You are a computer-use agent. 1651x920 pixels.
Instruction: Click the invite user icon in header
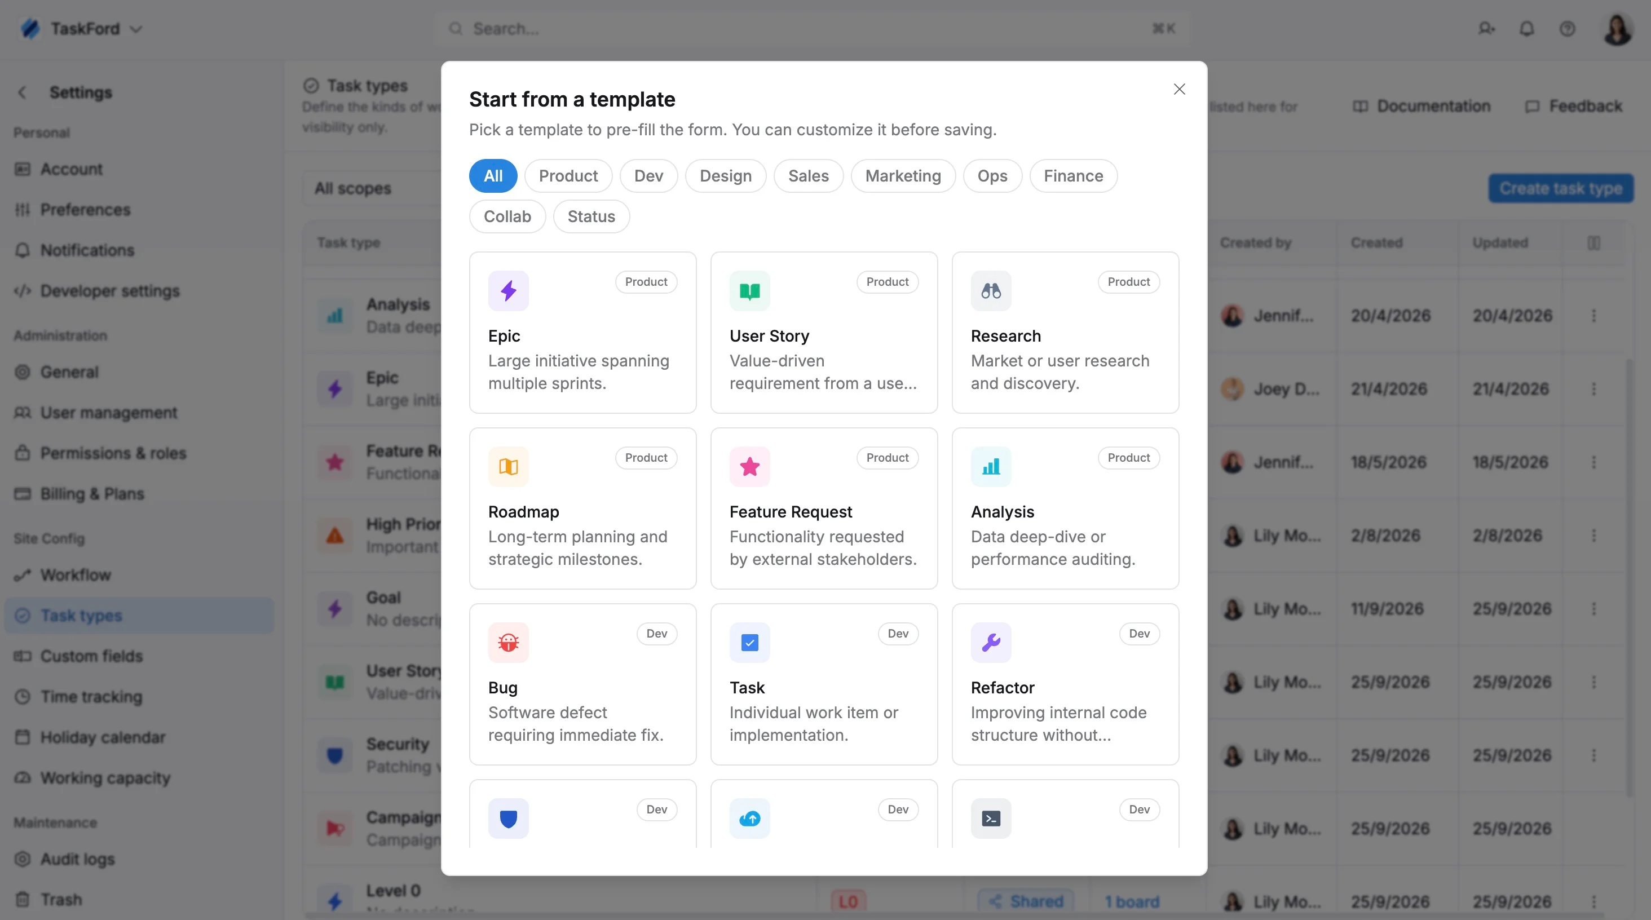pyautogui.click(x=1486, y=29)
